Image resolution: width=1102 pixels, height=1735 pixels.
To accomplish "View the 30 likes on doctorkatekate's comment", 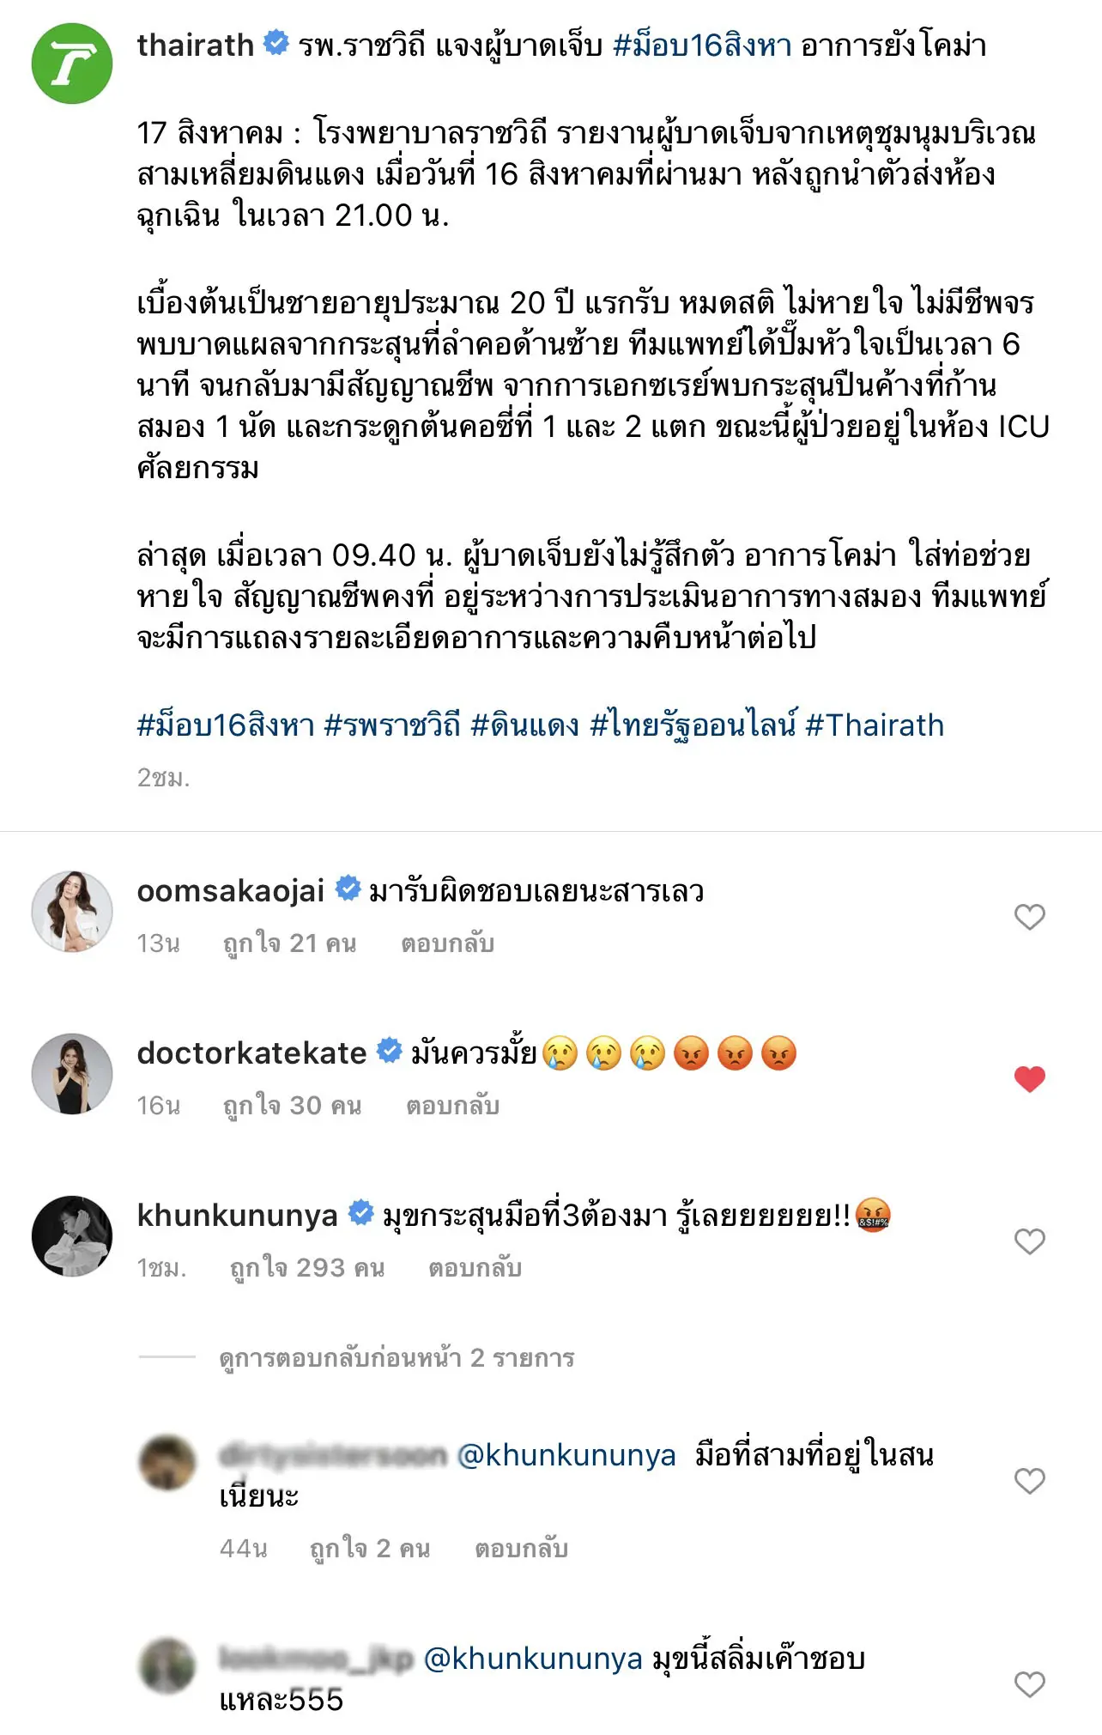I will click(292, 1106).
